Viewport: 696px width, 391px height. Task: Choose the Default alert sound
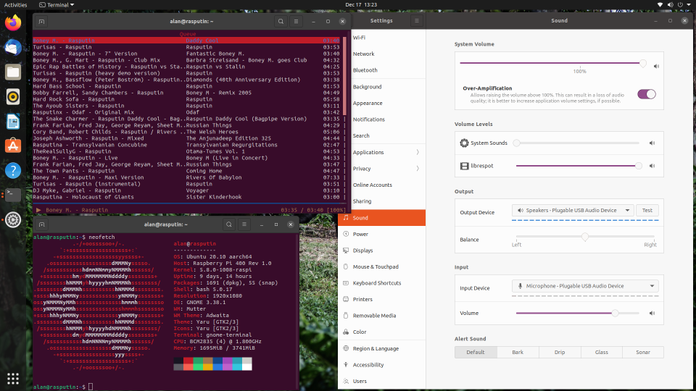point(476,352)
